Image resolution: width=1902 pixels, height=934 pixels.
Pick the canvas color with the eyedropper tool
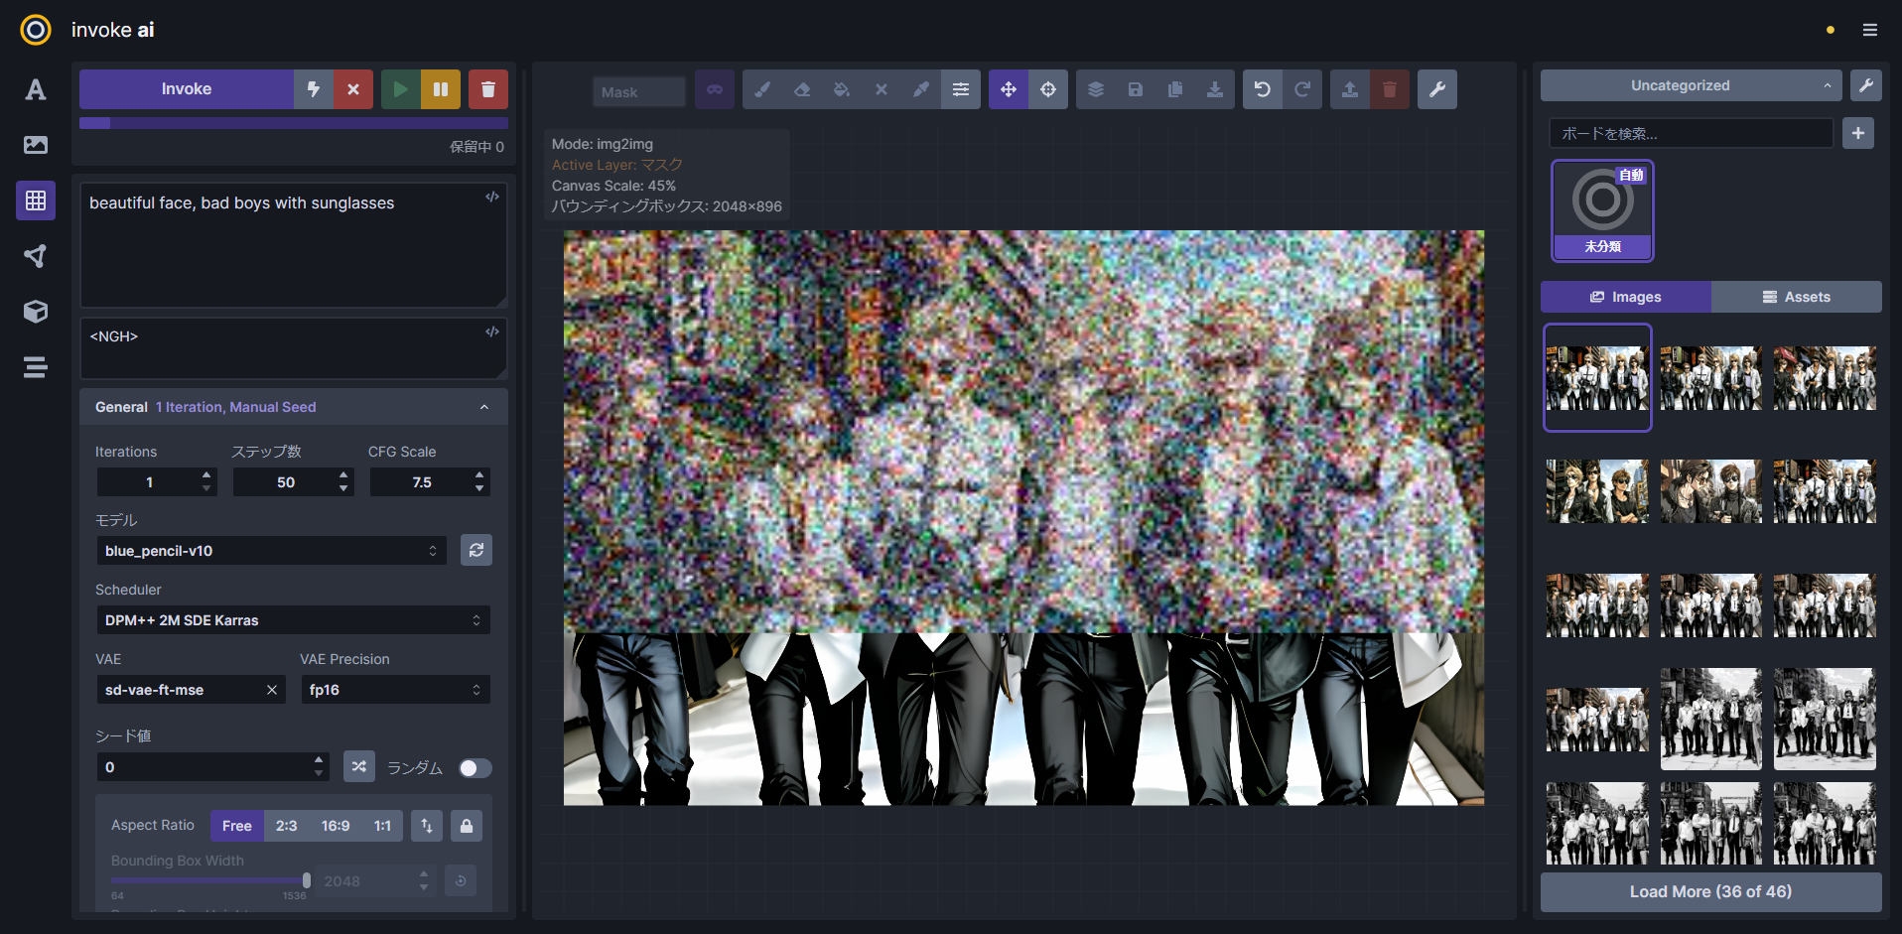(920, 89)
